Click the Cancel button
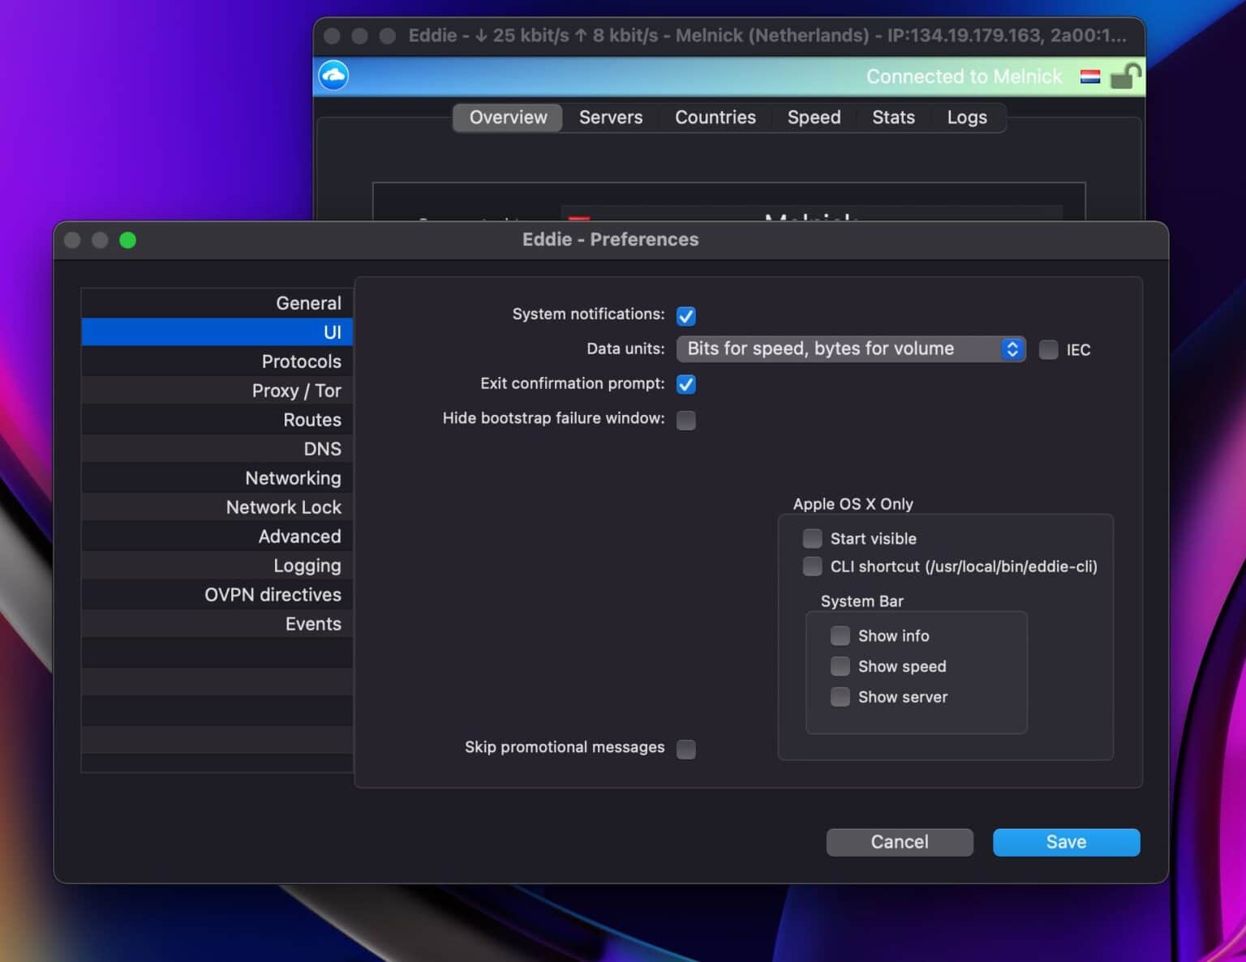Viewport: 1246px width, 962px height. [900, 842]
